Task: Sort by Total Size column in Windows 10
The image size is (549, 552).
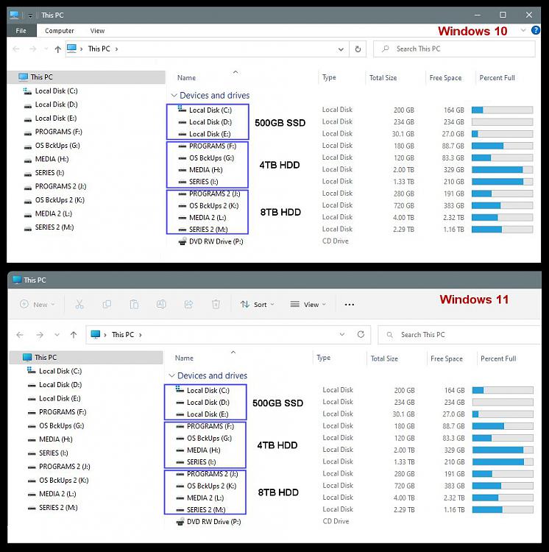Action: (x=383, y=78)
